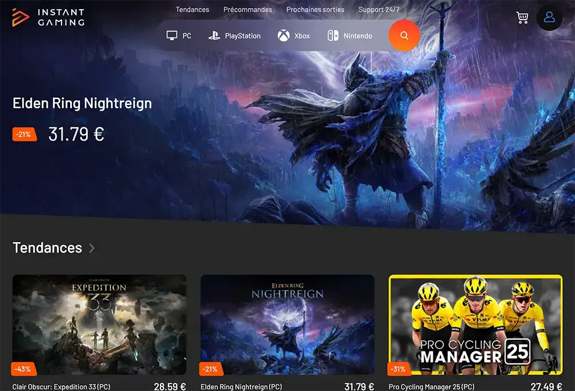575x391 pixels.
Task: Click the Elden Ring Nightreign (PC) card title
Action: point(241,387)
